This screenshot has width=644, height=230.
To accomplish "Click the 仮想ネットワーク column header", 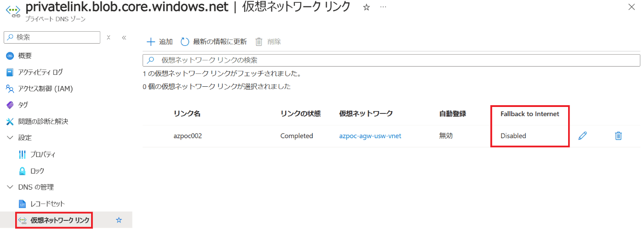I will (x=366, y=114).
